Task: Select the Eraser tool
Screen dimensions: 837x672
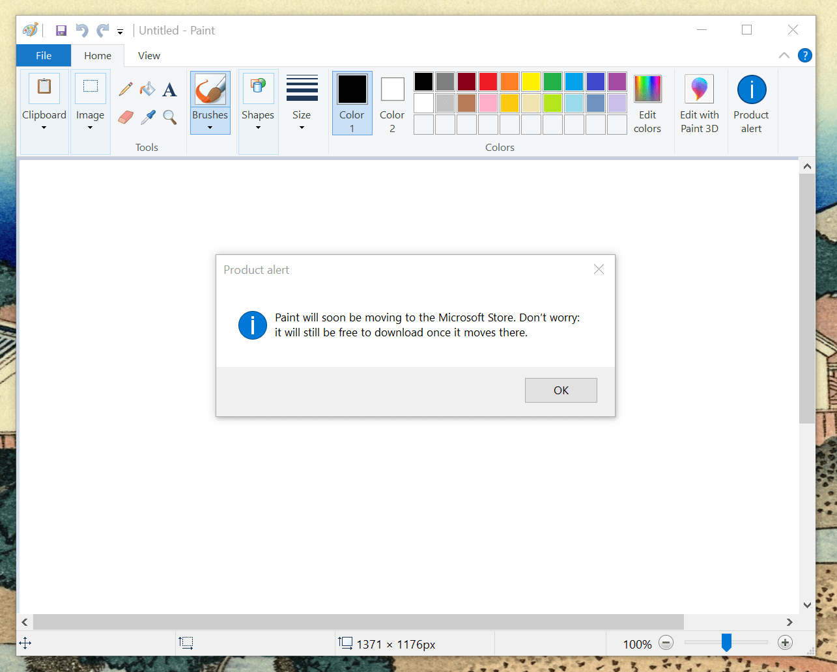Action: (126, 117)
